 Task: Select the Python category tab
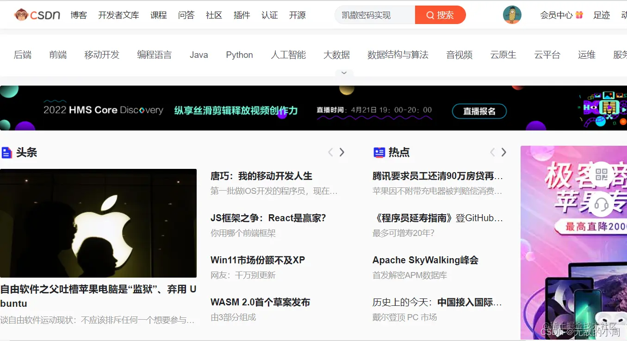coord(239,55)
